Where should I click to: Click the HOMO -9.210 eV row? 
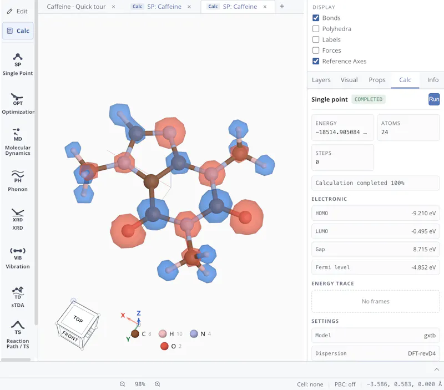pos(376,213)
